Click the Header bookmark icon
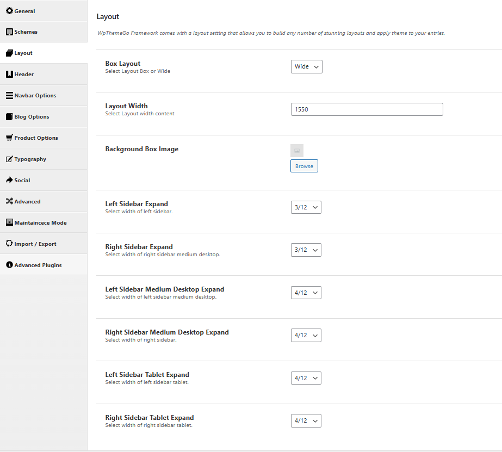The image size is (502, 452). pyautogui.click(x=10, y=75)
